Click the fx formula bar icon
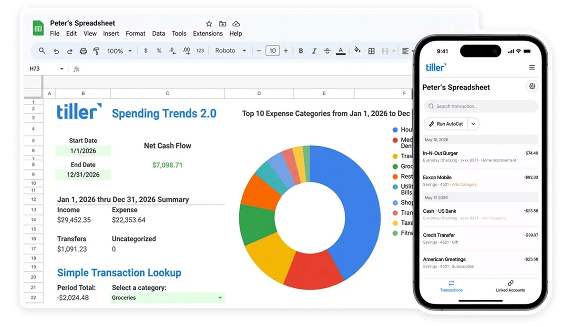Image resolution: width=572 pixels, height=327 pixels. tap(76, 69)
